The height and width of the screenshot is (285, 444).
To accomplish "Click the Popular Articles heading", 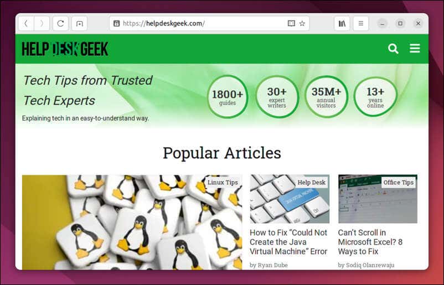I will [221, 153].
